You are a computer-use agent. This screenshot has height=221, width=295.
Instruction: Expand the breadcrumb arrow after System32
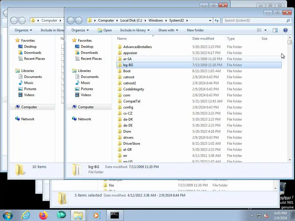coord(187,20)
